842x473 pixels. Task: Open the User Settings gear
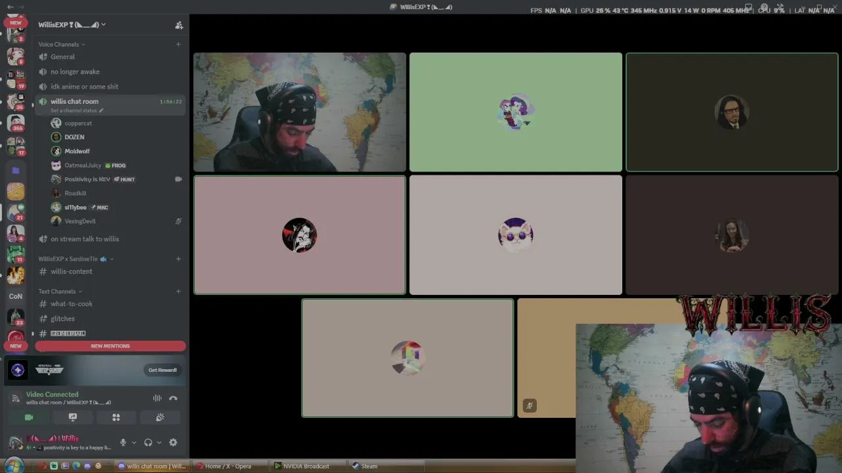coord(173,443)
